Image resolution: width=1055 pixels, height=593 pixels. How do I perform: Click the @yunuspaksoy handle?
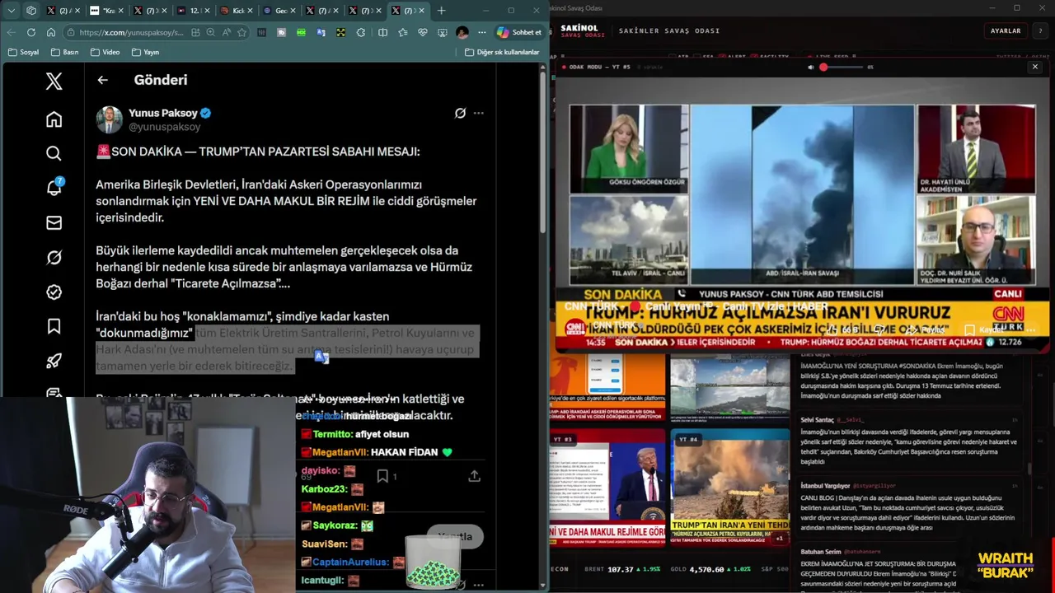click(164, 127)
